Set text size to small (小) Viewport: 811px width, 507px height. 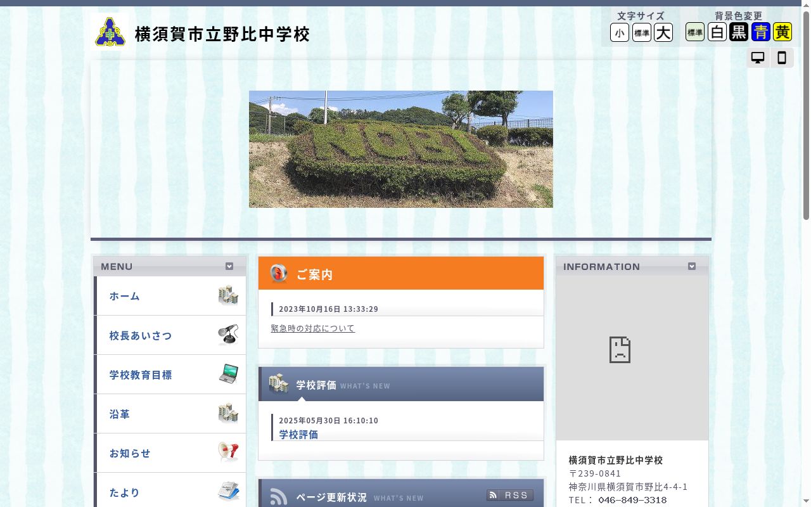620,32
